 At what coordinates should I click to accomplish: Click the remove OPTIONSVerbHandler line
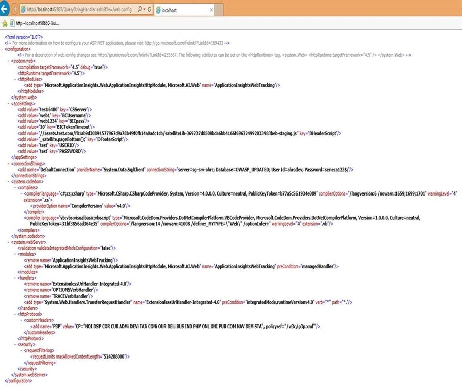click(61, 290)
